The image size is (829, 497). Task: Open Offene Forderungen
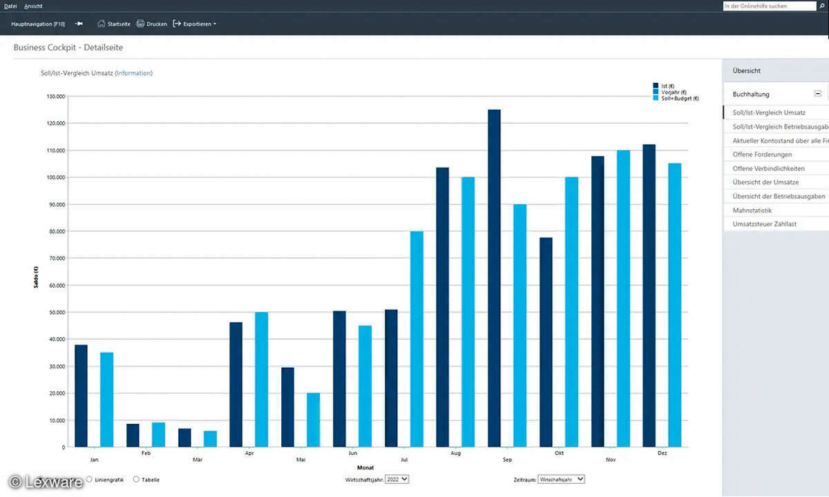tap(776, 155)
